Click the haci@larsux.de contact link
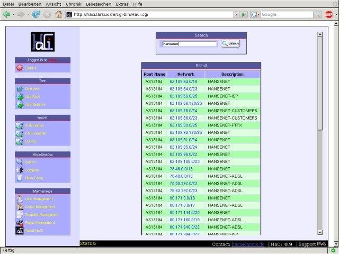This screenshot has height=254, width=339. pos(248,244)
